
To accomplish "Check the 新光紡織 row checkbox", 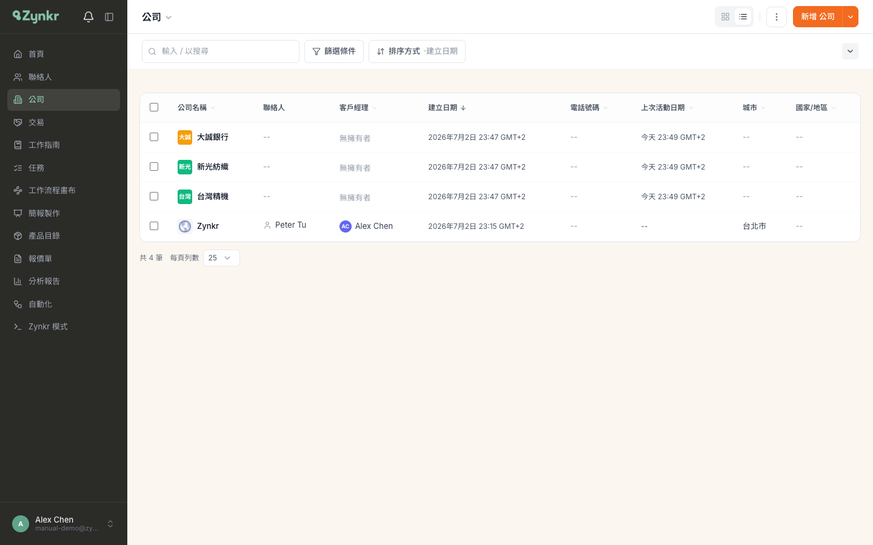I will point(154,167).
